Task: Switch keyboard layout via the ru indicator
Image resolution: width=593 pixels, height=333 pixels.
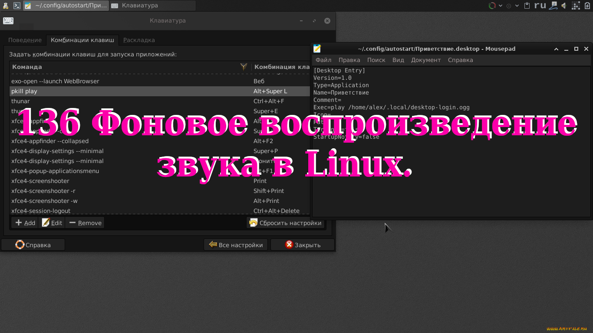Action: (540, 6)
